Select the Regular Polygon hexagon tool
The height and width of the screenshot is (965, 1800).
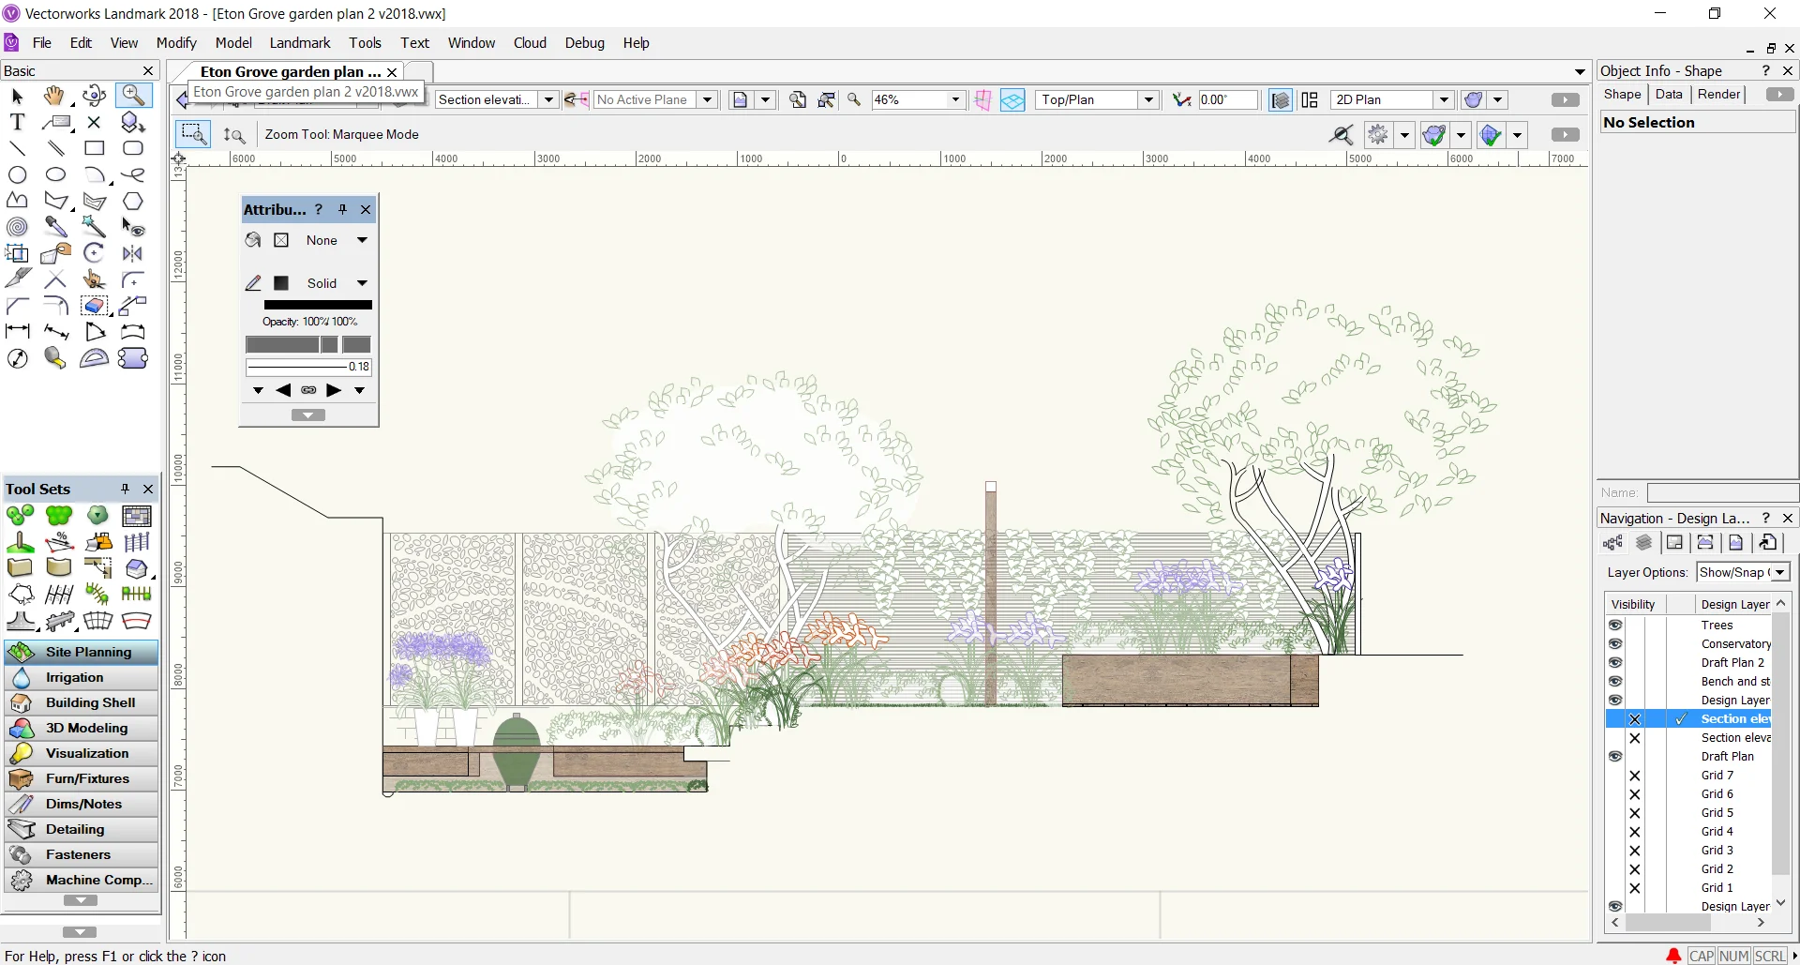(133, 201)
